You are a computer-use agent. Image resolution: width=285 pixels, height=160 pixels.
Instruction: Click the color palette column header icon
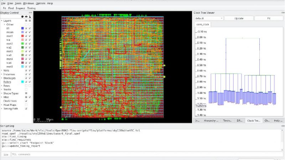22,17
